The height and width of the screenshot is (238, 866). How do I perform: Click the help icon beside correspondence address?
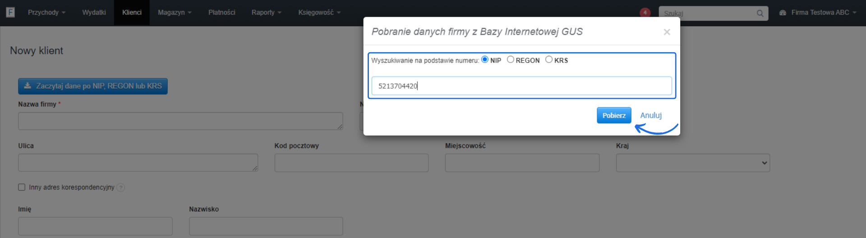(x=121, y=188)
